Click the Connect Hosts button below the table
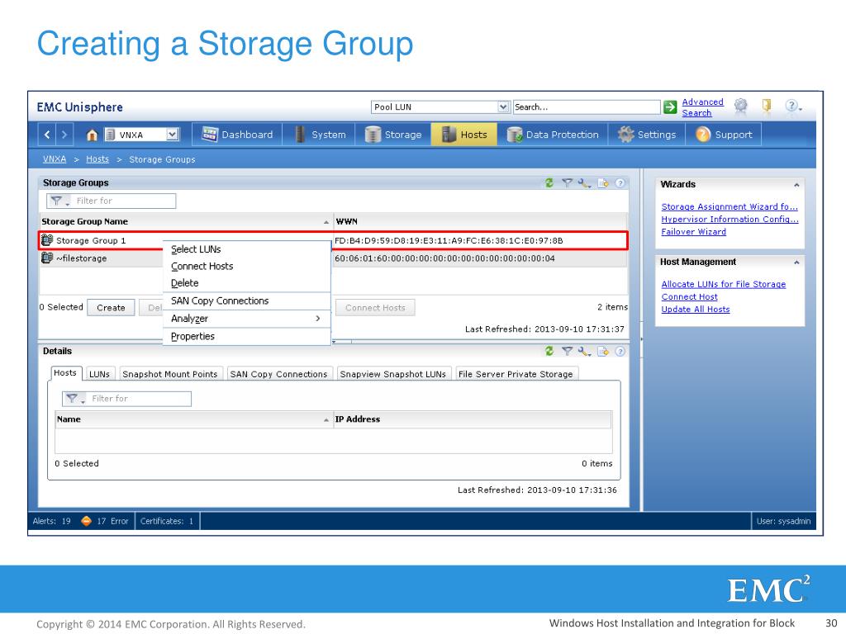The height and width of the screenshot is (634, 846). coord(375,308)
